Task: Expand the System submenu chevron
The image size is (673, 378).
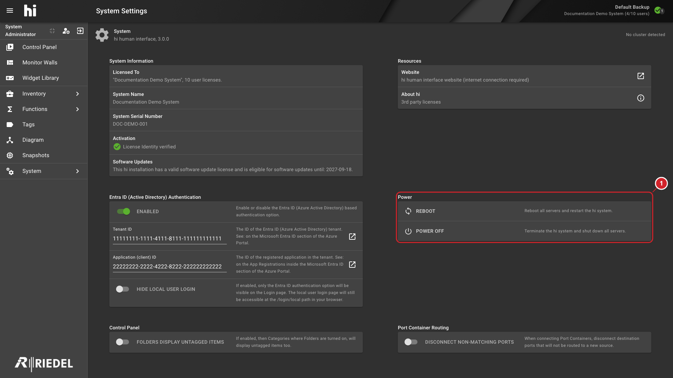Action: (x=77, y=171)
